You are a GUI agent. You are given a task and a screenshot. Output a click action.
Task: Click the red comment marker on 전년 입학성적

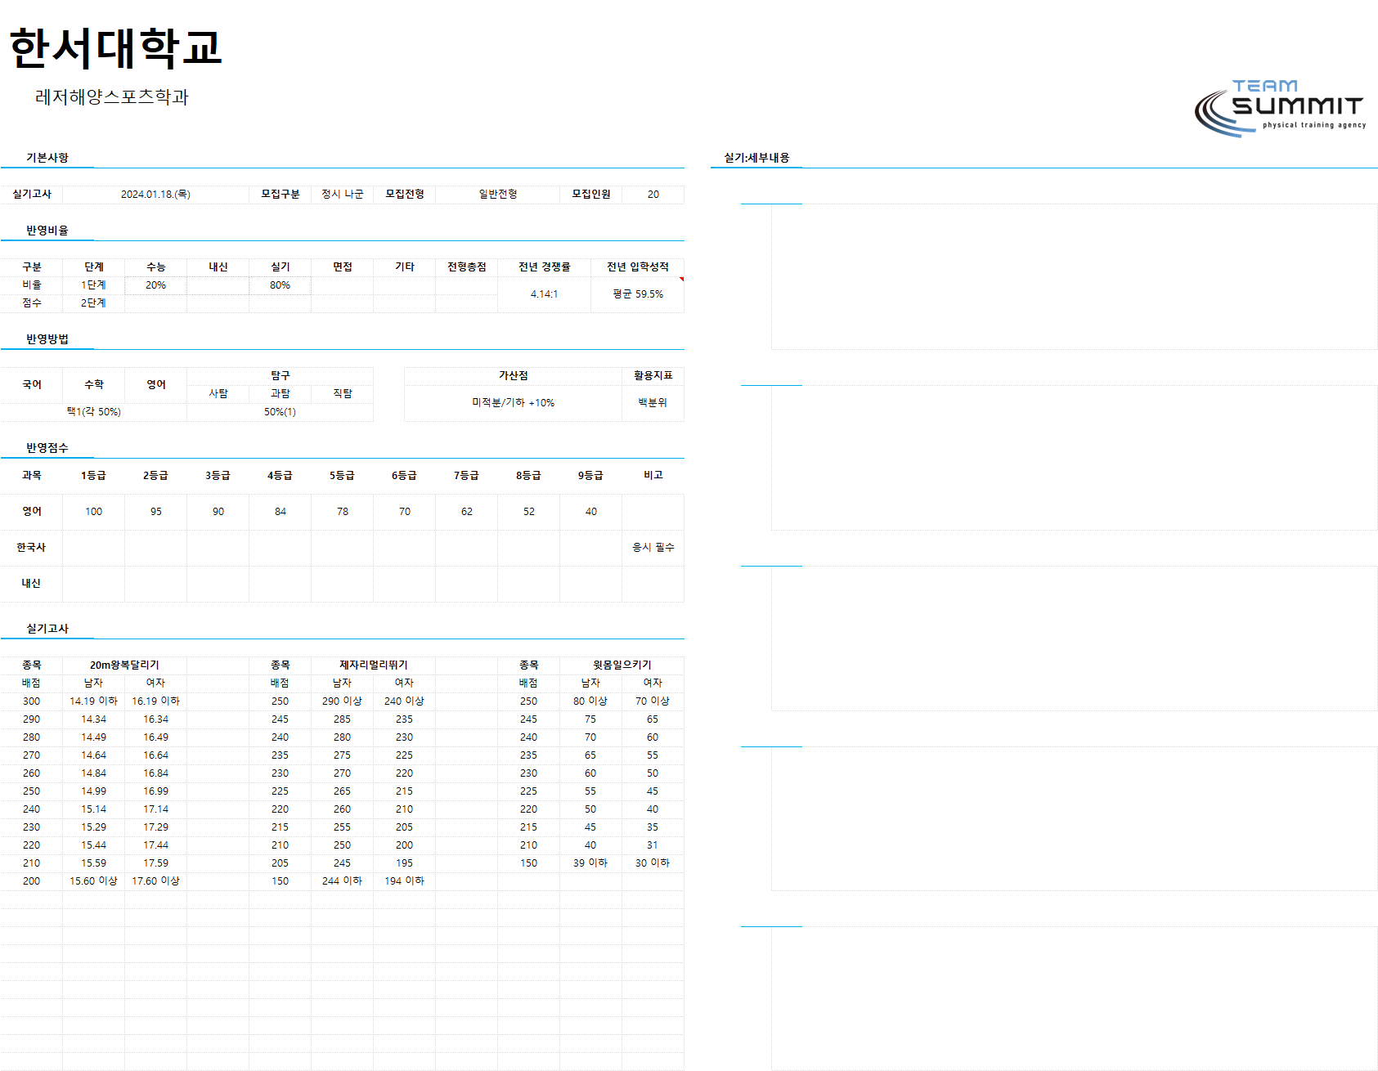pyautogui.click(x=681, y=279)
